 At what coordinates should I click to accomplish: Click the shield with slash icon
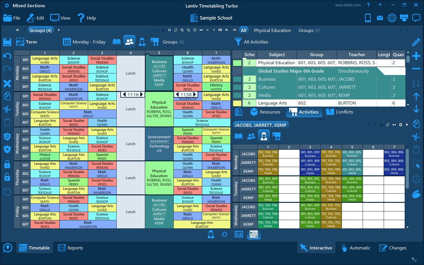pyautogui.click(x=7, y=137)
